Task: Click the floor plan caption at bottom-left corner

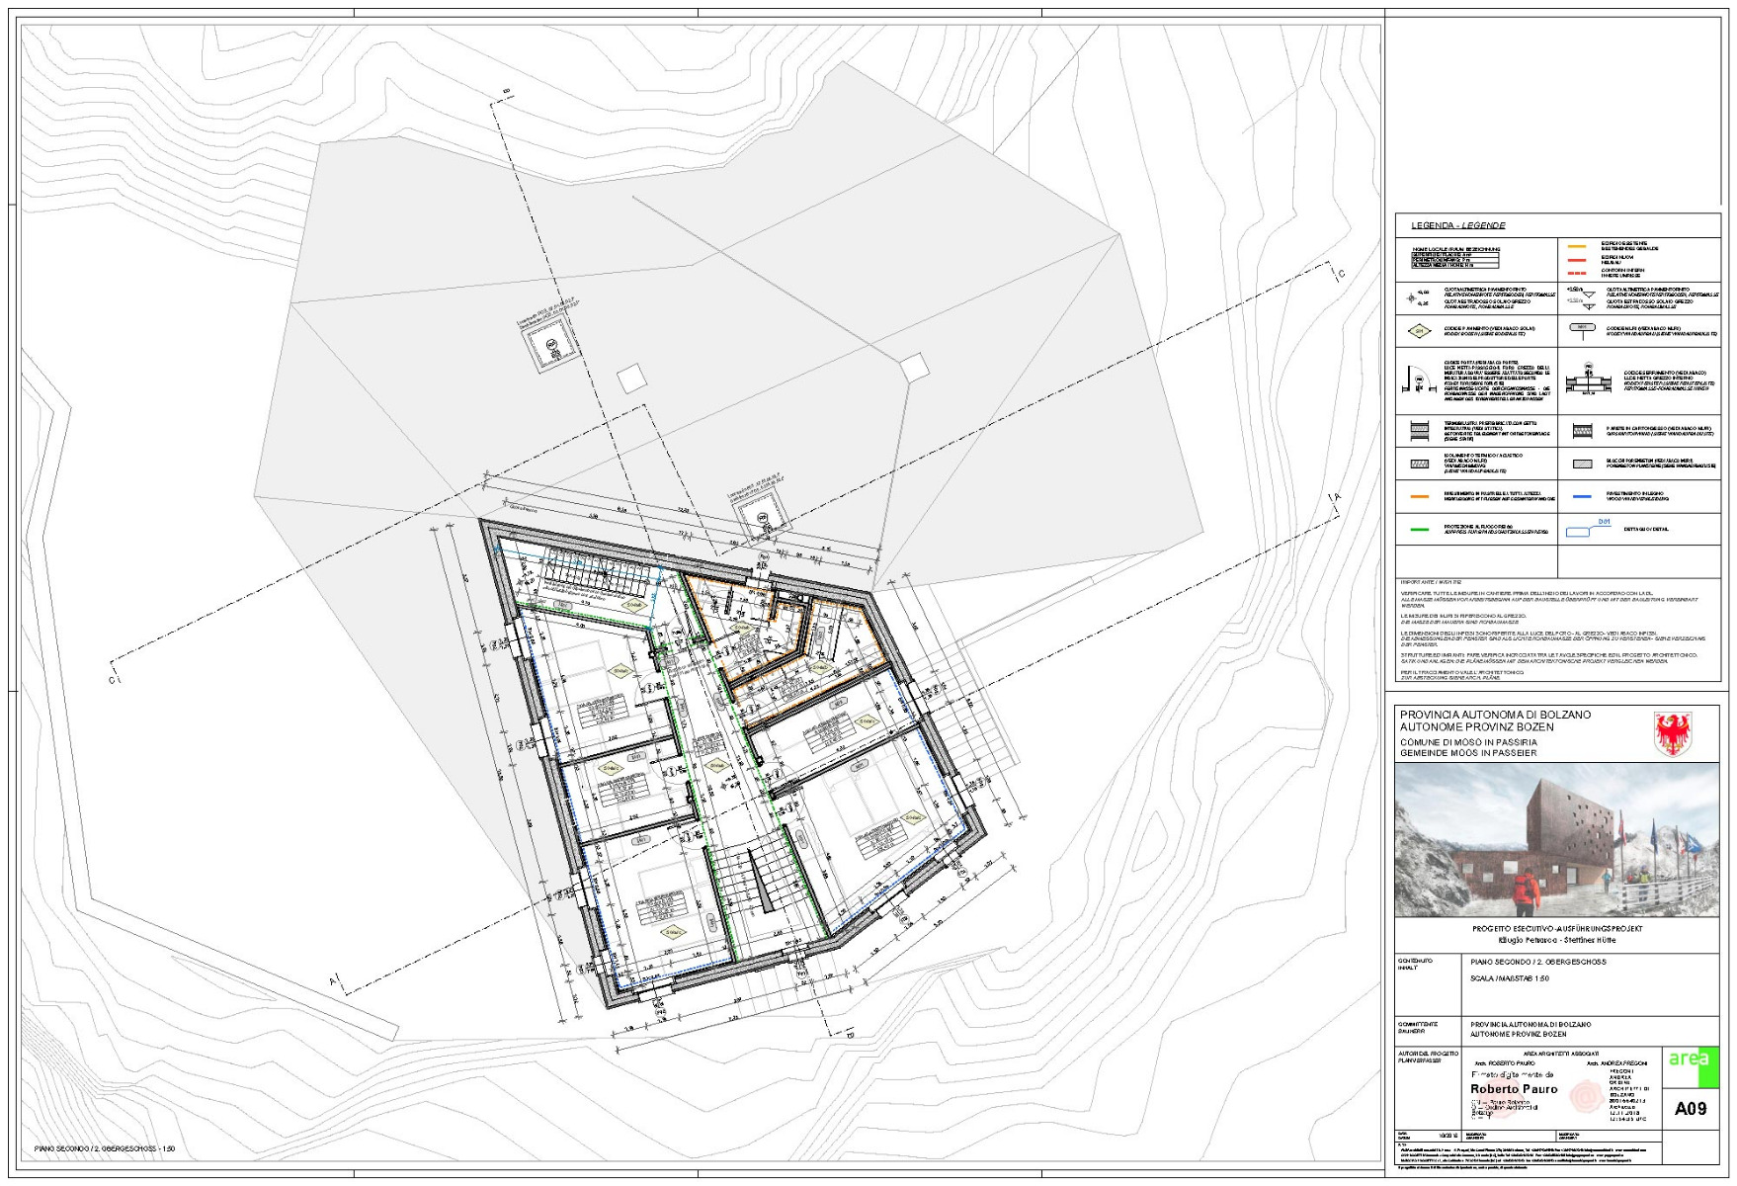Action: pyautogui.click(x=104, y=1149)
